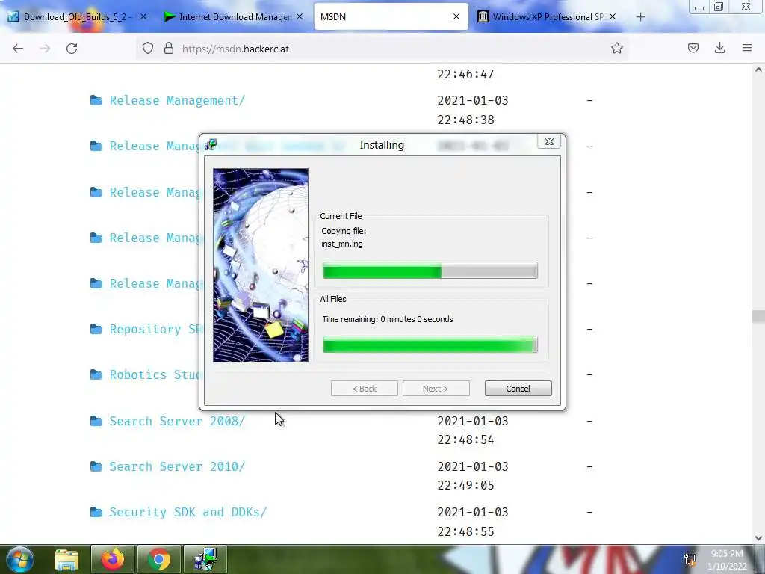Open the Robotics Studio folder link

pos(154,375)
